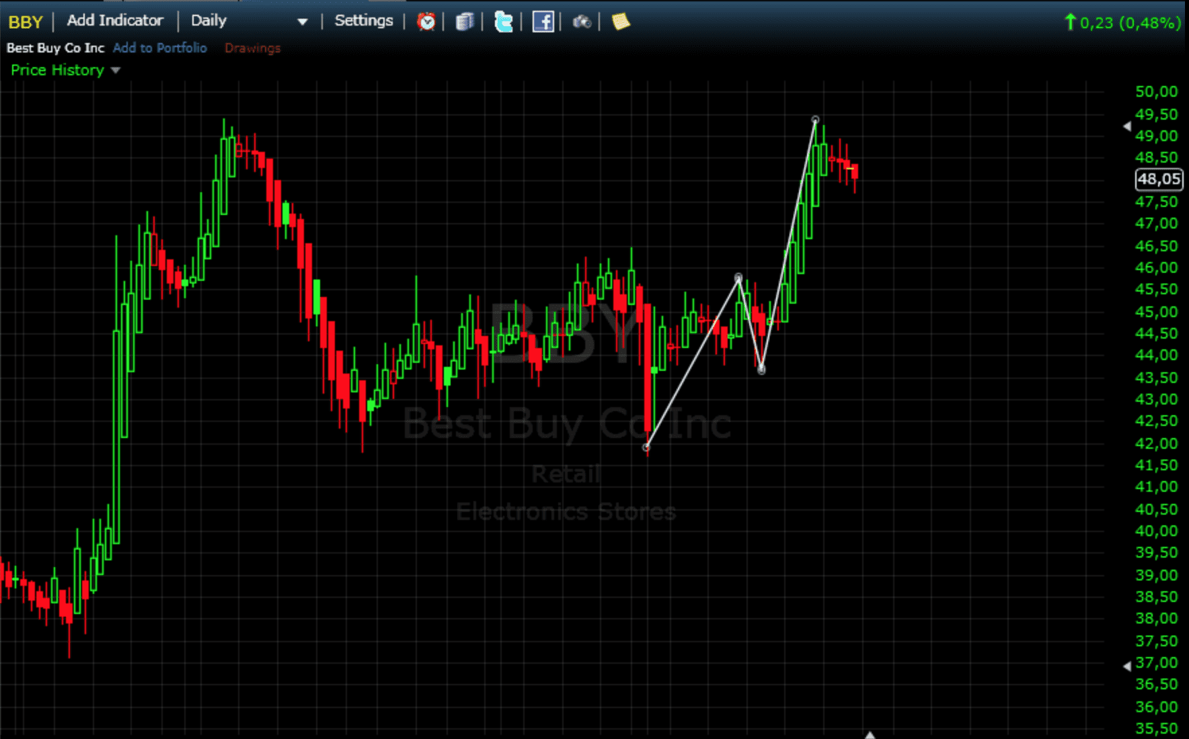Image resolution: width=1189 pixels, height=739 pixels.
Task: Select the trendline point at the 49,50 peak
Action: pos(815,120)
